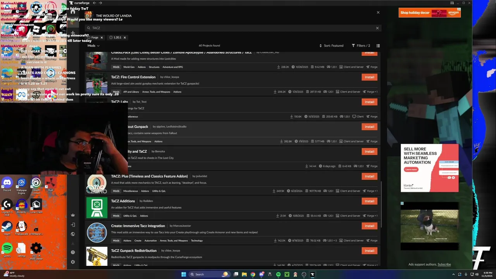Open FireAlpaca64 desktop shortcut
The image size is (496, 279).
[x=22, y=228]
